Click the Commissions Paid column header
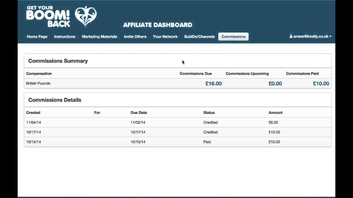The image size is (353, 198). coord(302,74)
